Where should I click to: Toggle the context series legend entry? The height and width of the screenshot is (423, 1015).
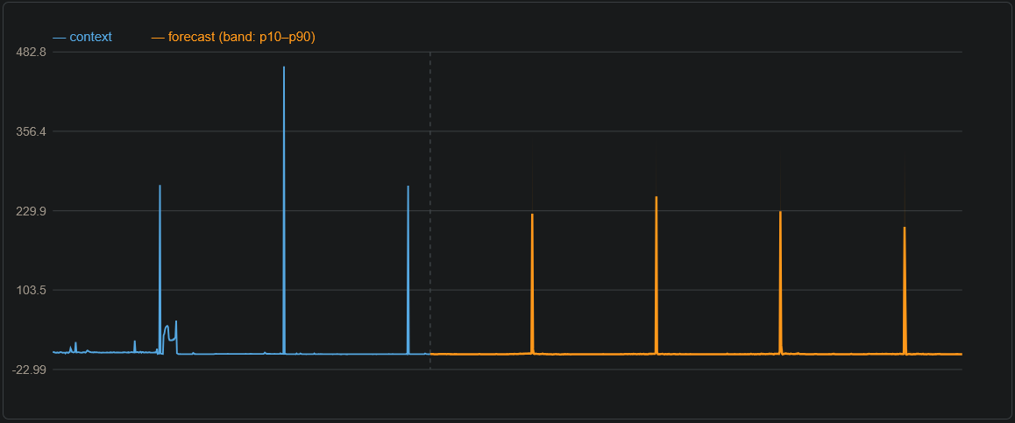click(x=82, y=37)
